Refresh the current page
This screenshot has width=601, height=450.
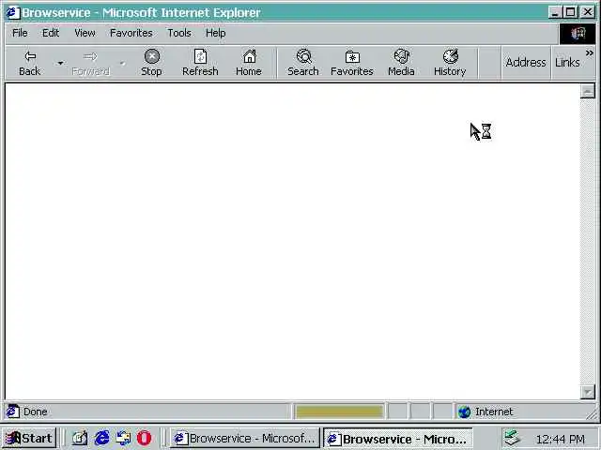tap(200, 63)
